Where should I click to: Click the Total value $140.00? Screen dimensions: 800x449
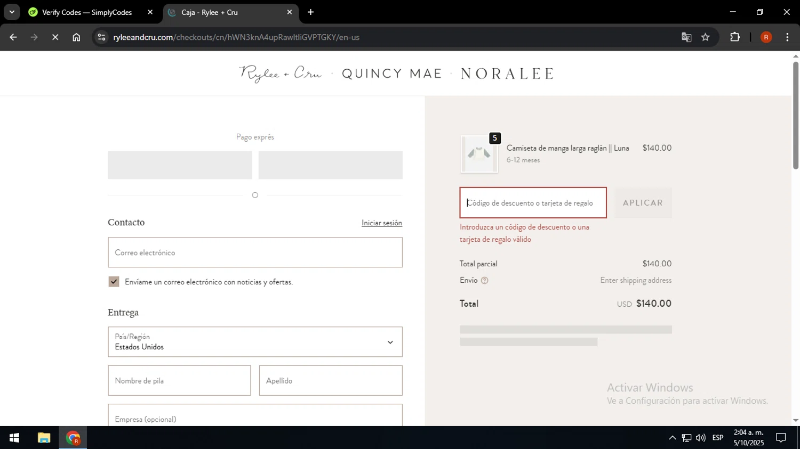tap(654, 304)
